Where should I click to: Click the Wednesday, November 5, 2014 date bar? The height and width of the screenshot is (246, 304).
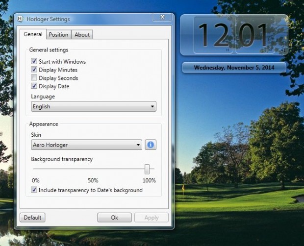[x=234, y=68]
